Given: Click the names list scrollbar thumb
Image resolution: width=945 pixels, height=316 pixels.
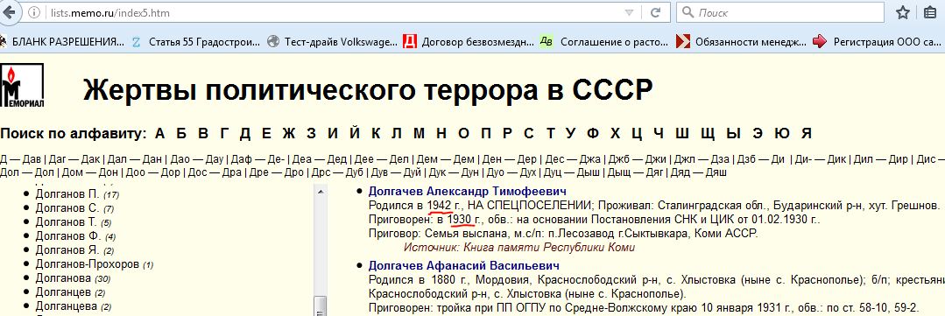Looking at the screenshot, I should pyautogui.click(x=321, y=305).
